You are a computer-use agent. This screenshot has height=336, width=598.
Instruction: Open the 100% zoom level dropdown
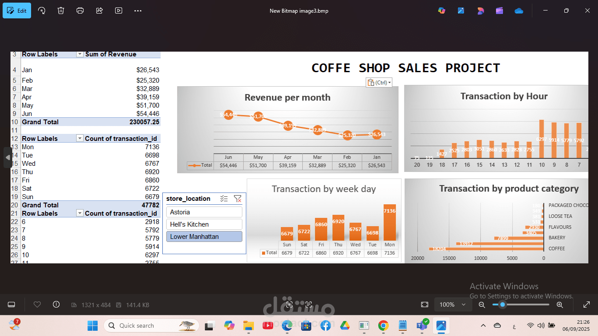click(x=453, y=304)
